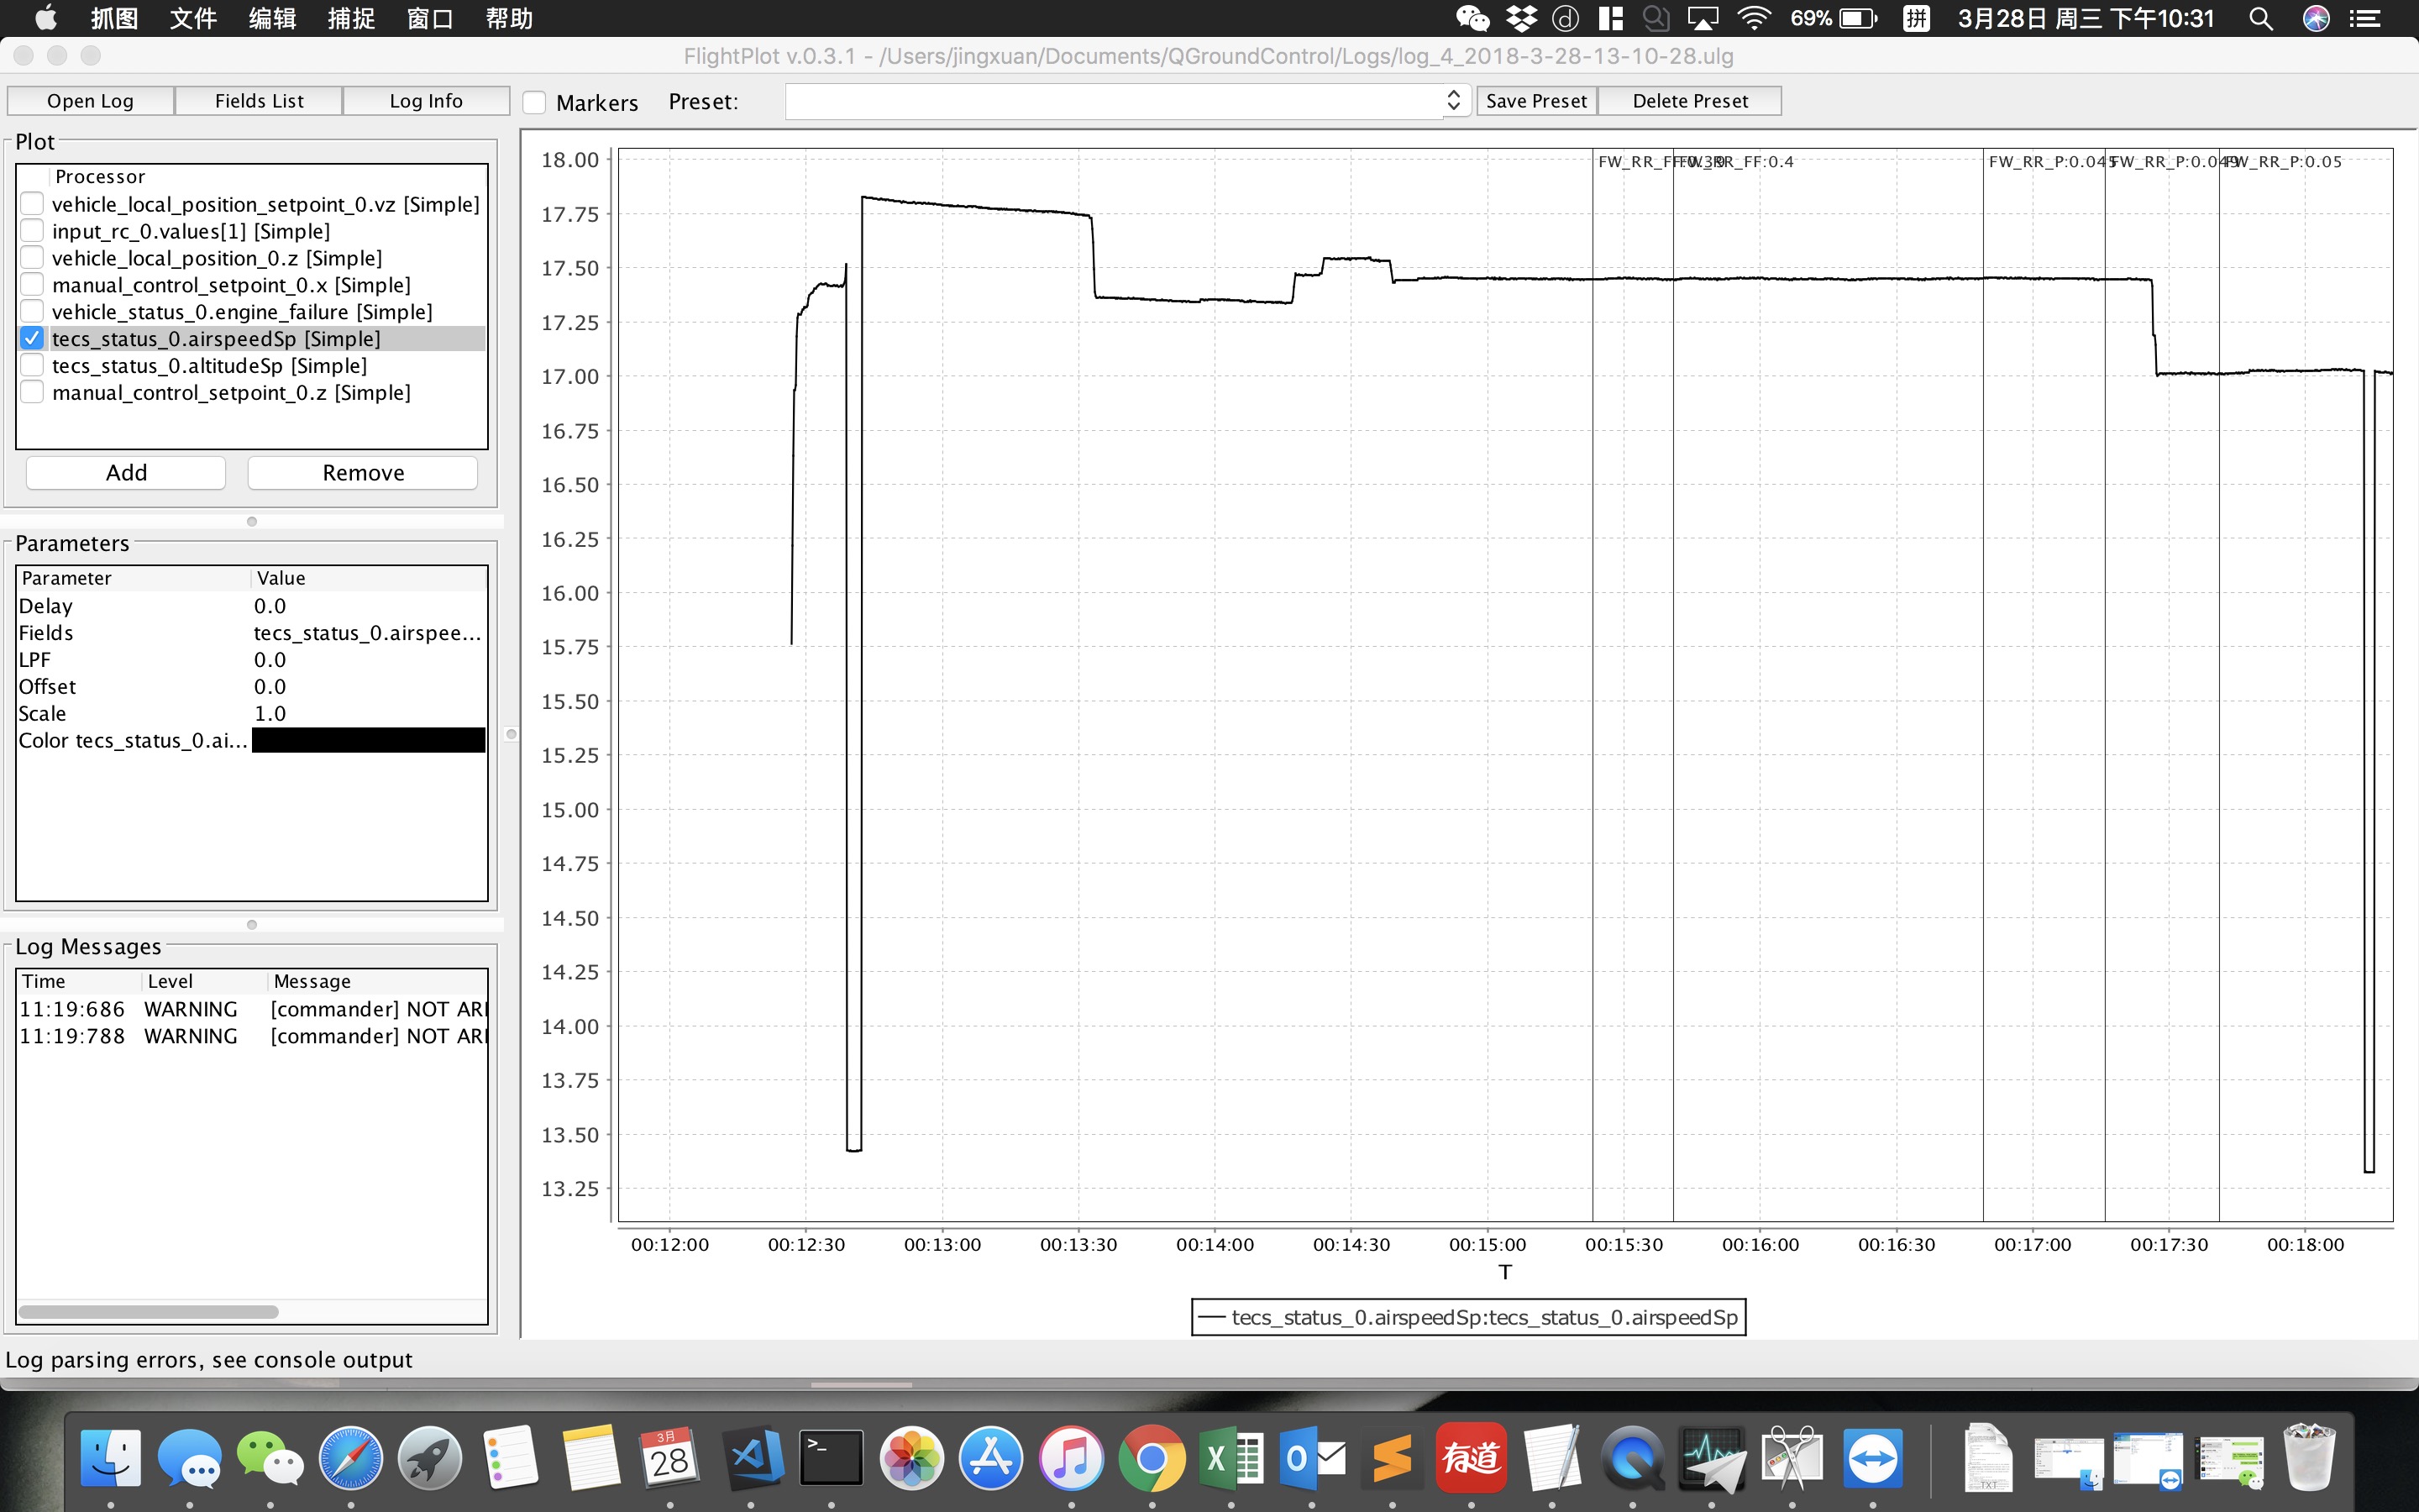Screen dimensions: 2419x1512
Task: Open the Trash in dock
Action: [x=2309, y=1458]
